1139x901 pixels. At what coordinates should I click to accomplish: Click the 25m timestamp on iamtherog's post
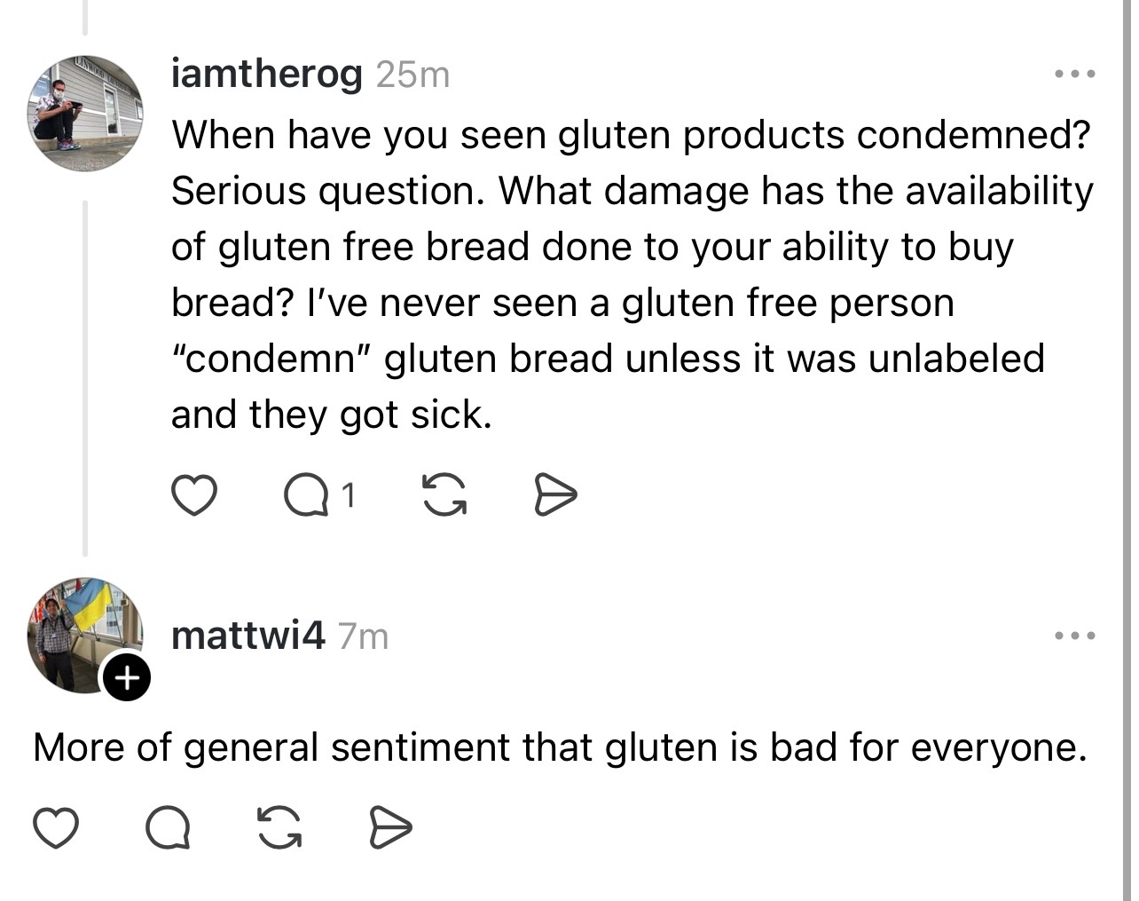[x=413, y=75]
